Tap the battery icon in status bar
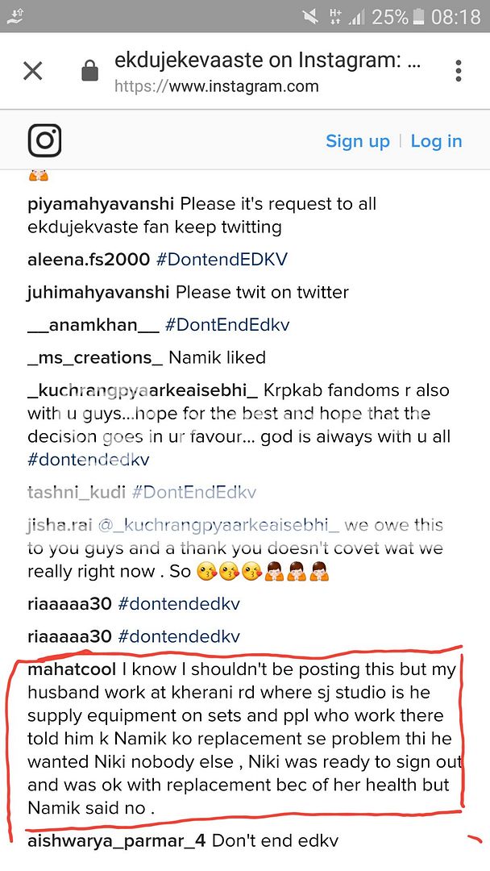 [x=418, y=16]
